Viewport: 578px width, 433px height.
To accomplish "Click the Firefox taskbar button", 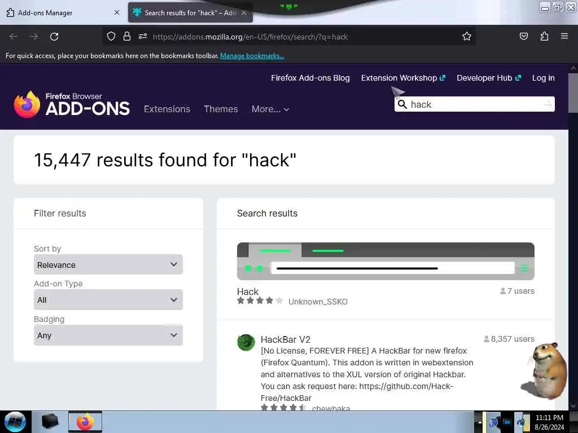I will coord(85,422).
